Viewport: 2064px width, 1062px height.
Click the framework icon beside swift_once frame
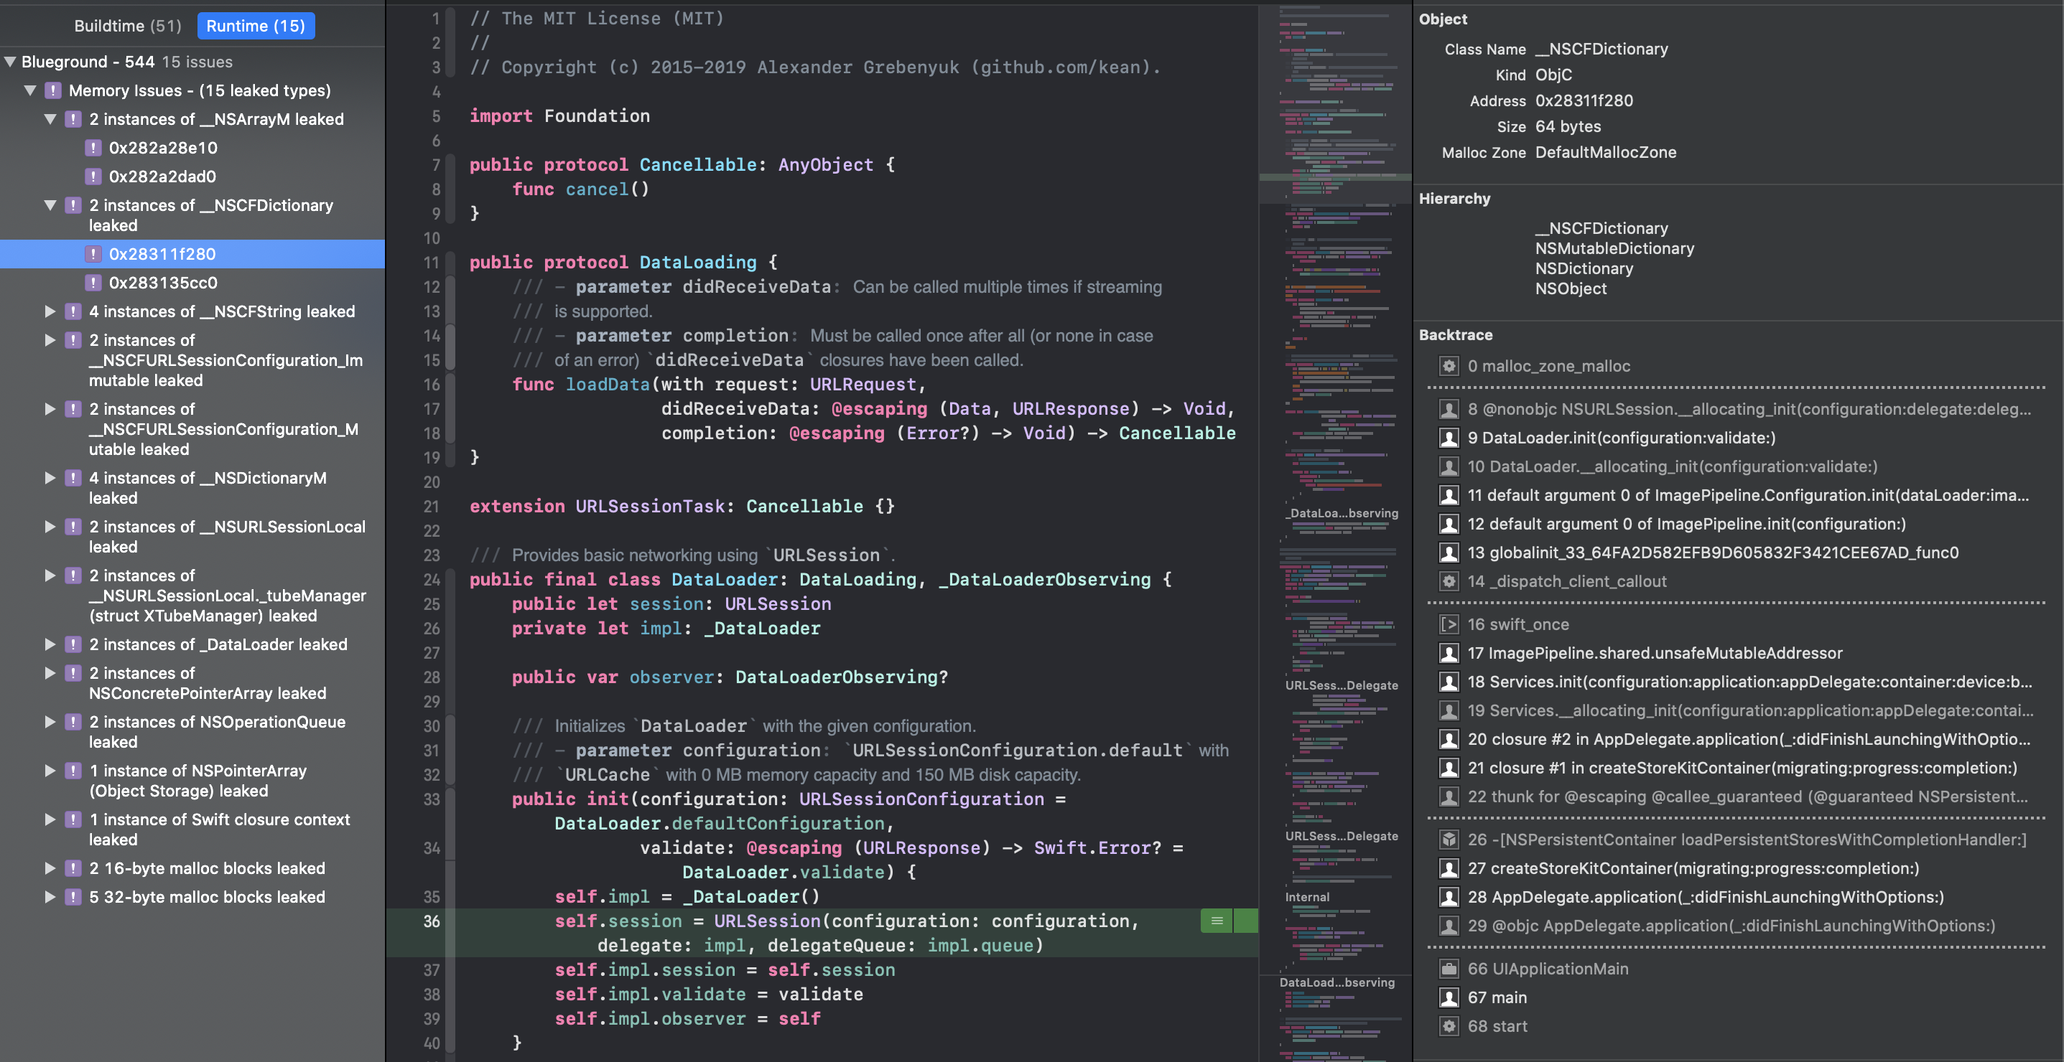[x=1449, y=624]
